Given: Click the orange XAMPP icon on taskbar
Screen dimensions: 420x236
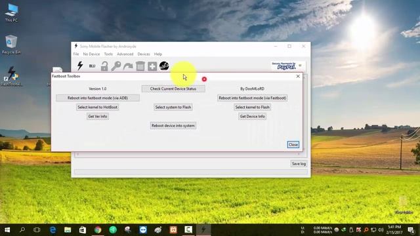Looking at the screenshot, I should [x=173, y=230].
